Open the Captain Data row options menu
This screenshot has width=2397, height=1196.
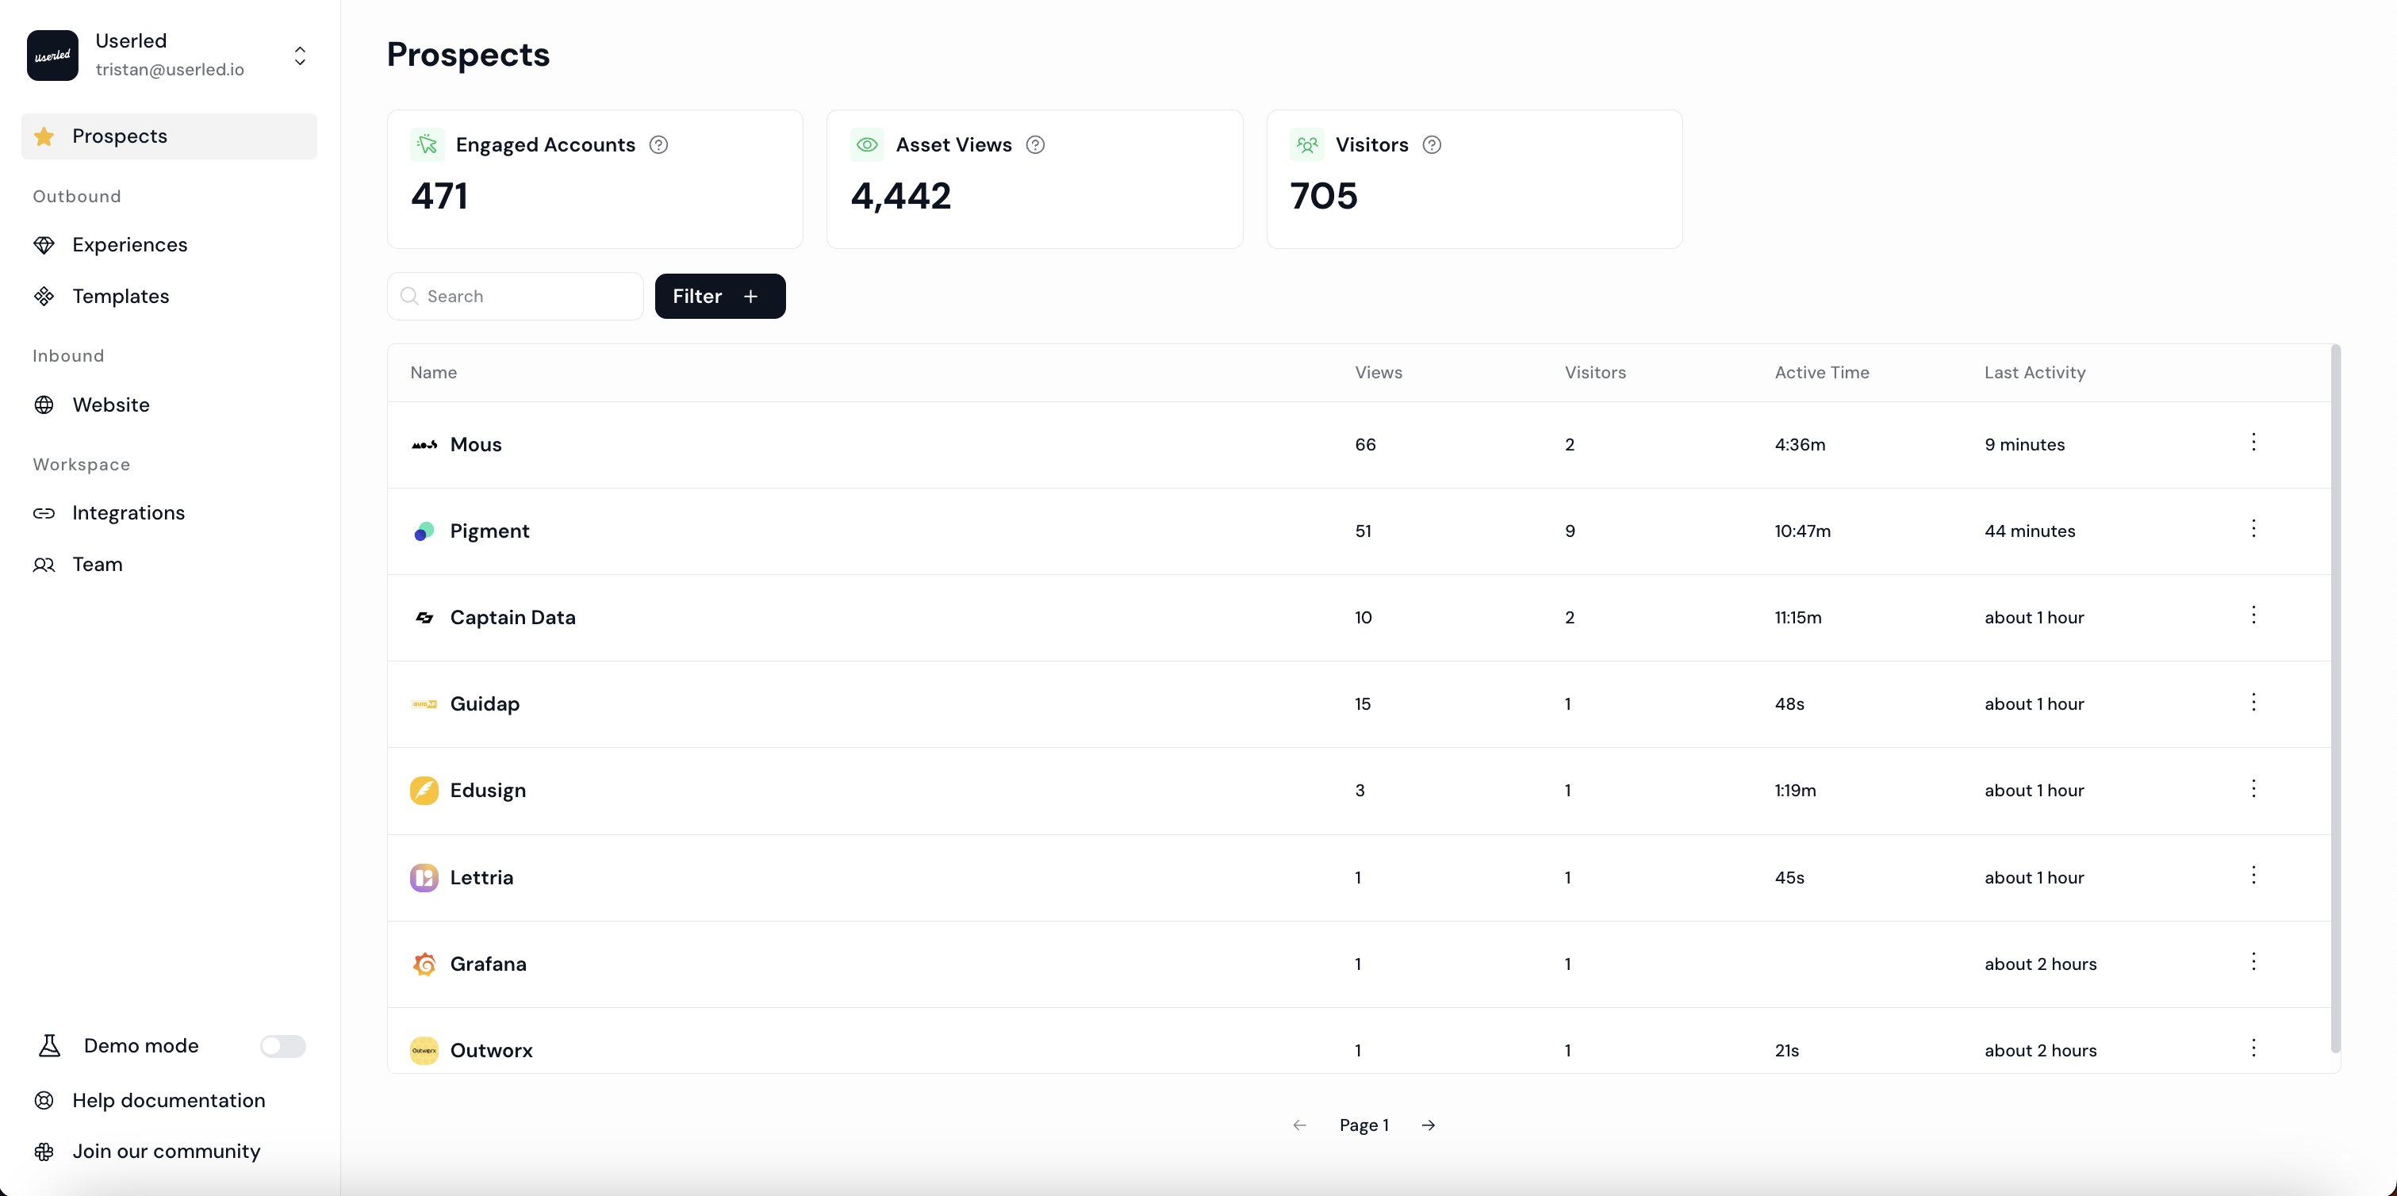click(x=2253, y=615)
